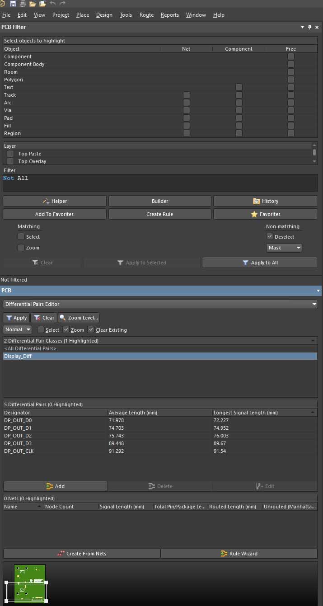This screenshot has width=323, height=606.
Task: Toggle the Clear Existing checkbox
Action: coord(91,330)
